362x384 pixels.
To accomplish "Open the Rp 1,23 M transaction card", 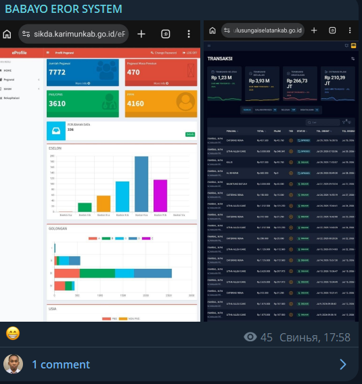I will pos(224,83).
